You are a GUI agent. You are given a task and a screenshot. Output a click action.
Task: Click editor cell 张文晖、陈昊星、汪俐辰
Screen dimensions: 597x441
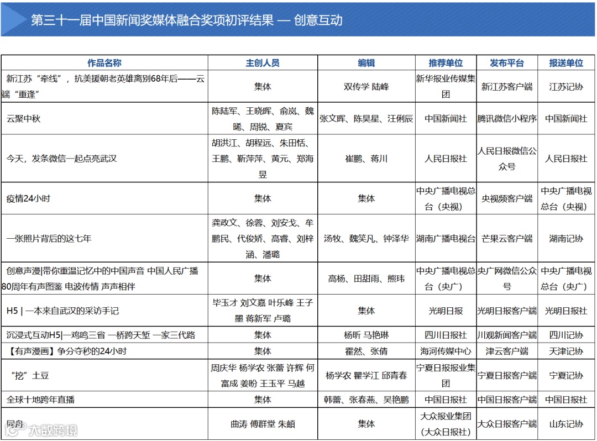[x=366, y=118]
